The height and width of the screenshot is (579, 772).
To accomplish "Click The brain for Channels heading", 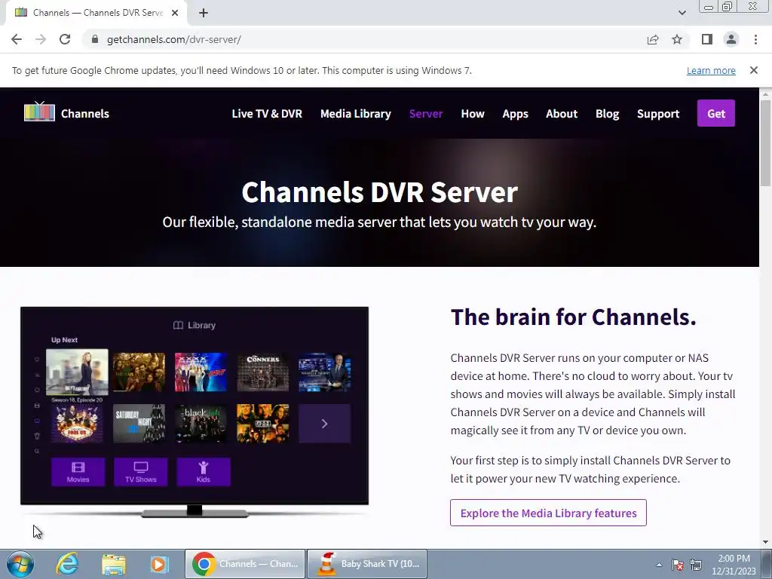I will 573,317.
